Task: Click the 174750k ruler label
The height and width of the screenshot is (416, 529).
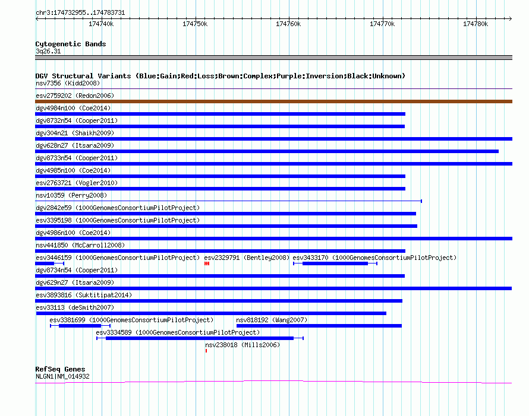Action: [195, 24]
